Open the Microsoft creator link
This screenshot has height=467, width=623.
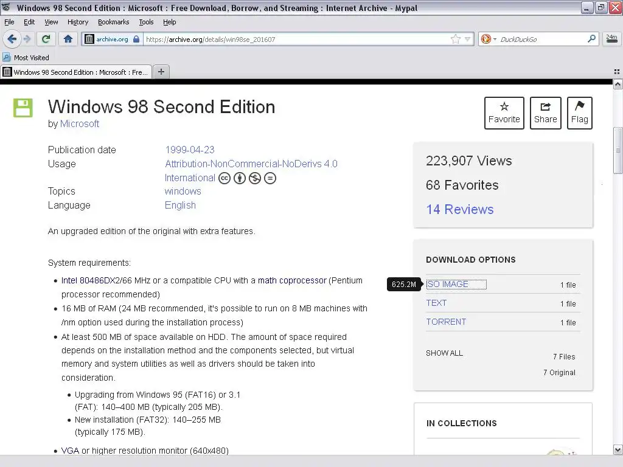pyautogui.click(x=80, y=124)
